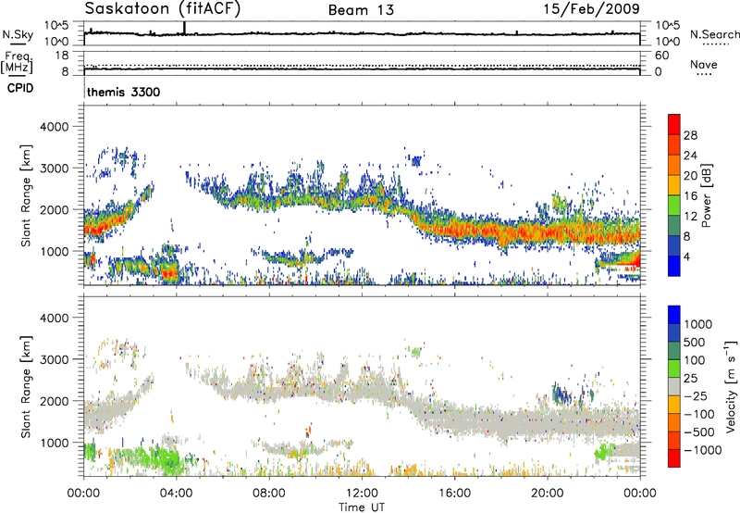Click the 'Freq. [MHz]' axis label
740x513 pixels.
tap(17, 62)
